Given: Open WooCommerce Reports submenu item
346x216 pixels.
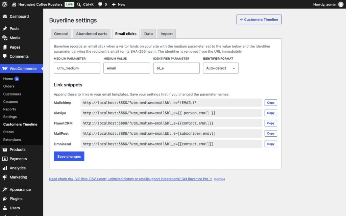Looking at the screenshot, I should pos(9,109).
